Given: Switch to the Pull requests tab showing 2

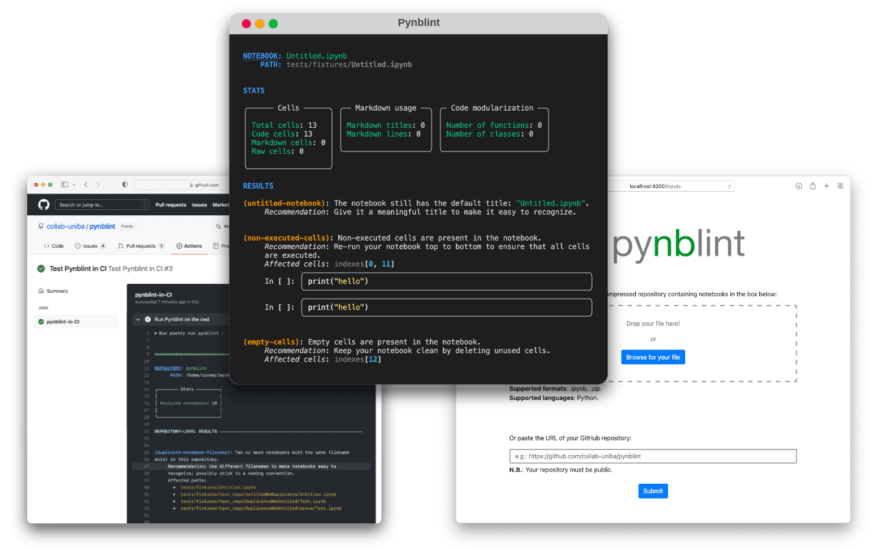Looking at the screenshot, I should click(x=141, y=246).
